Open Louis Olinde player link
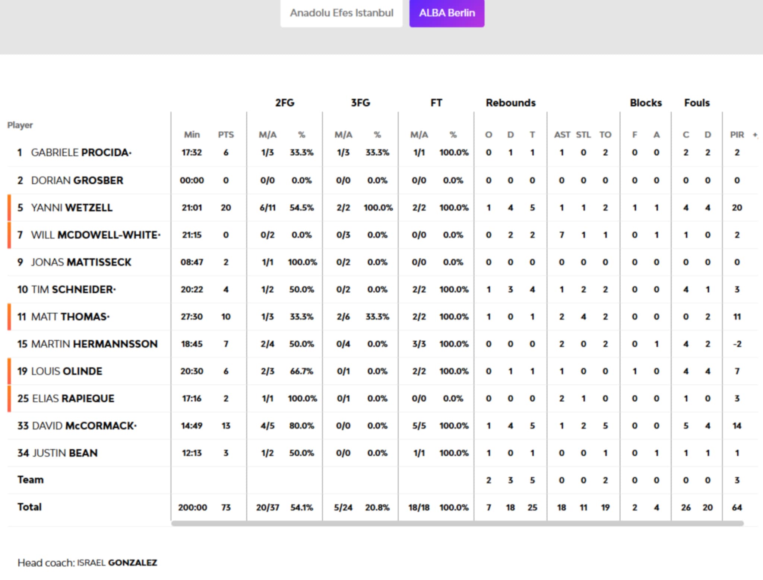Screen dimensions: 763x580 click(66, 372)
